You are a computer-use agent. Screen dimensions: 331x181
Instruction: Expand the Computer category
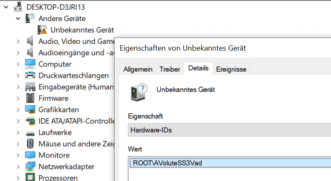pyautogui.click(x=18, y=64)
